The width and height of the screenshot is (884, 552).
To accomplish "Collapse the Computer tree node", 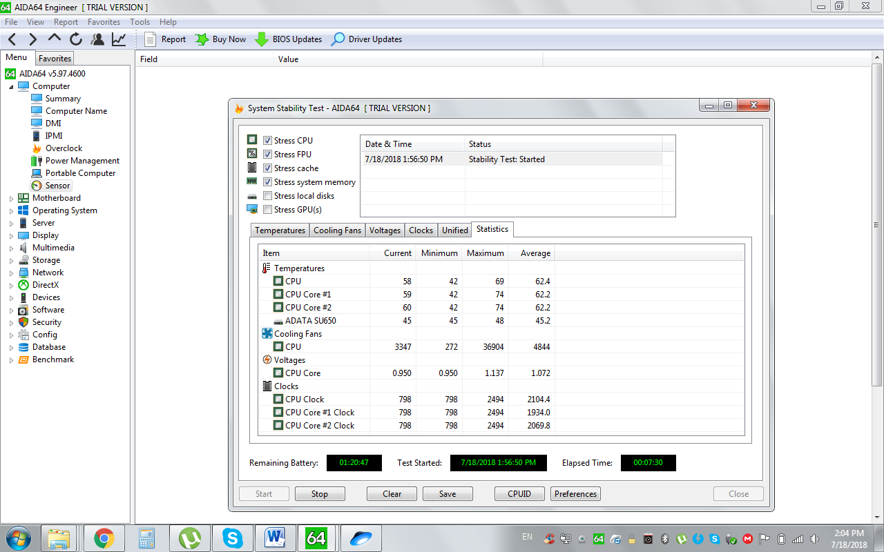I will click(11, 87).
